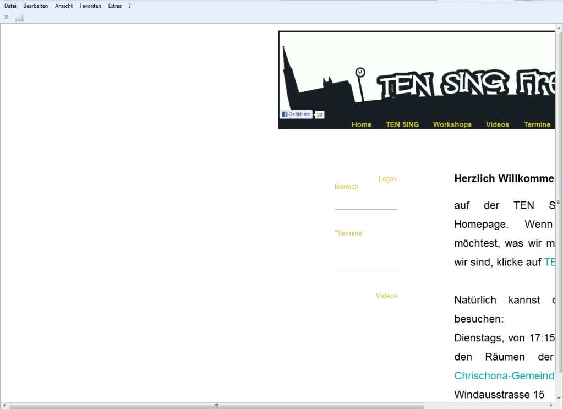
Task: Click the like count bubble showing 28
Action: coord(319,114)
